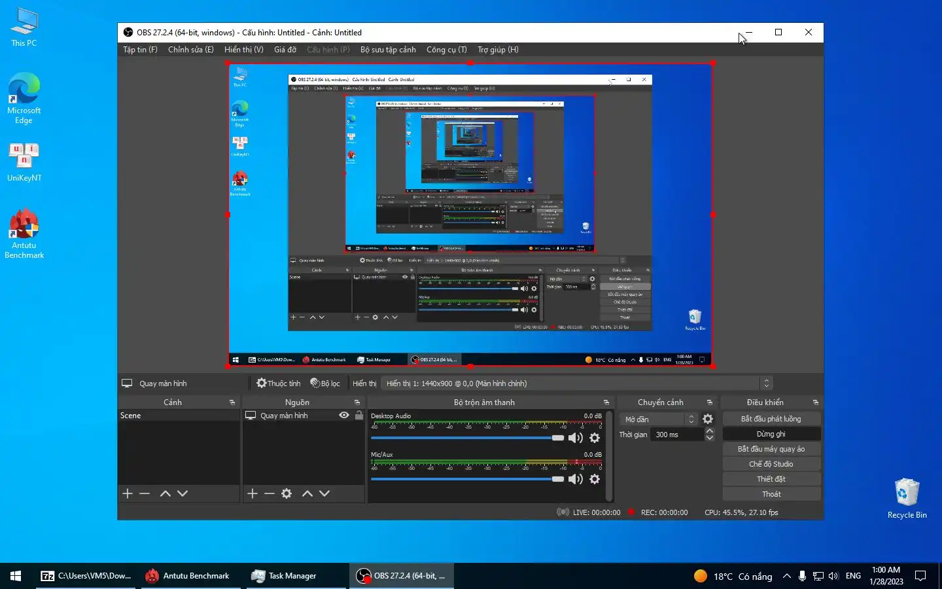Open Trợ giúp (H) menu
Screen dimensions: 942x589
point(498,50)
